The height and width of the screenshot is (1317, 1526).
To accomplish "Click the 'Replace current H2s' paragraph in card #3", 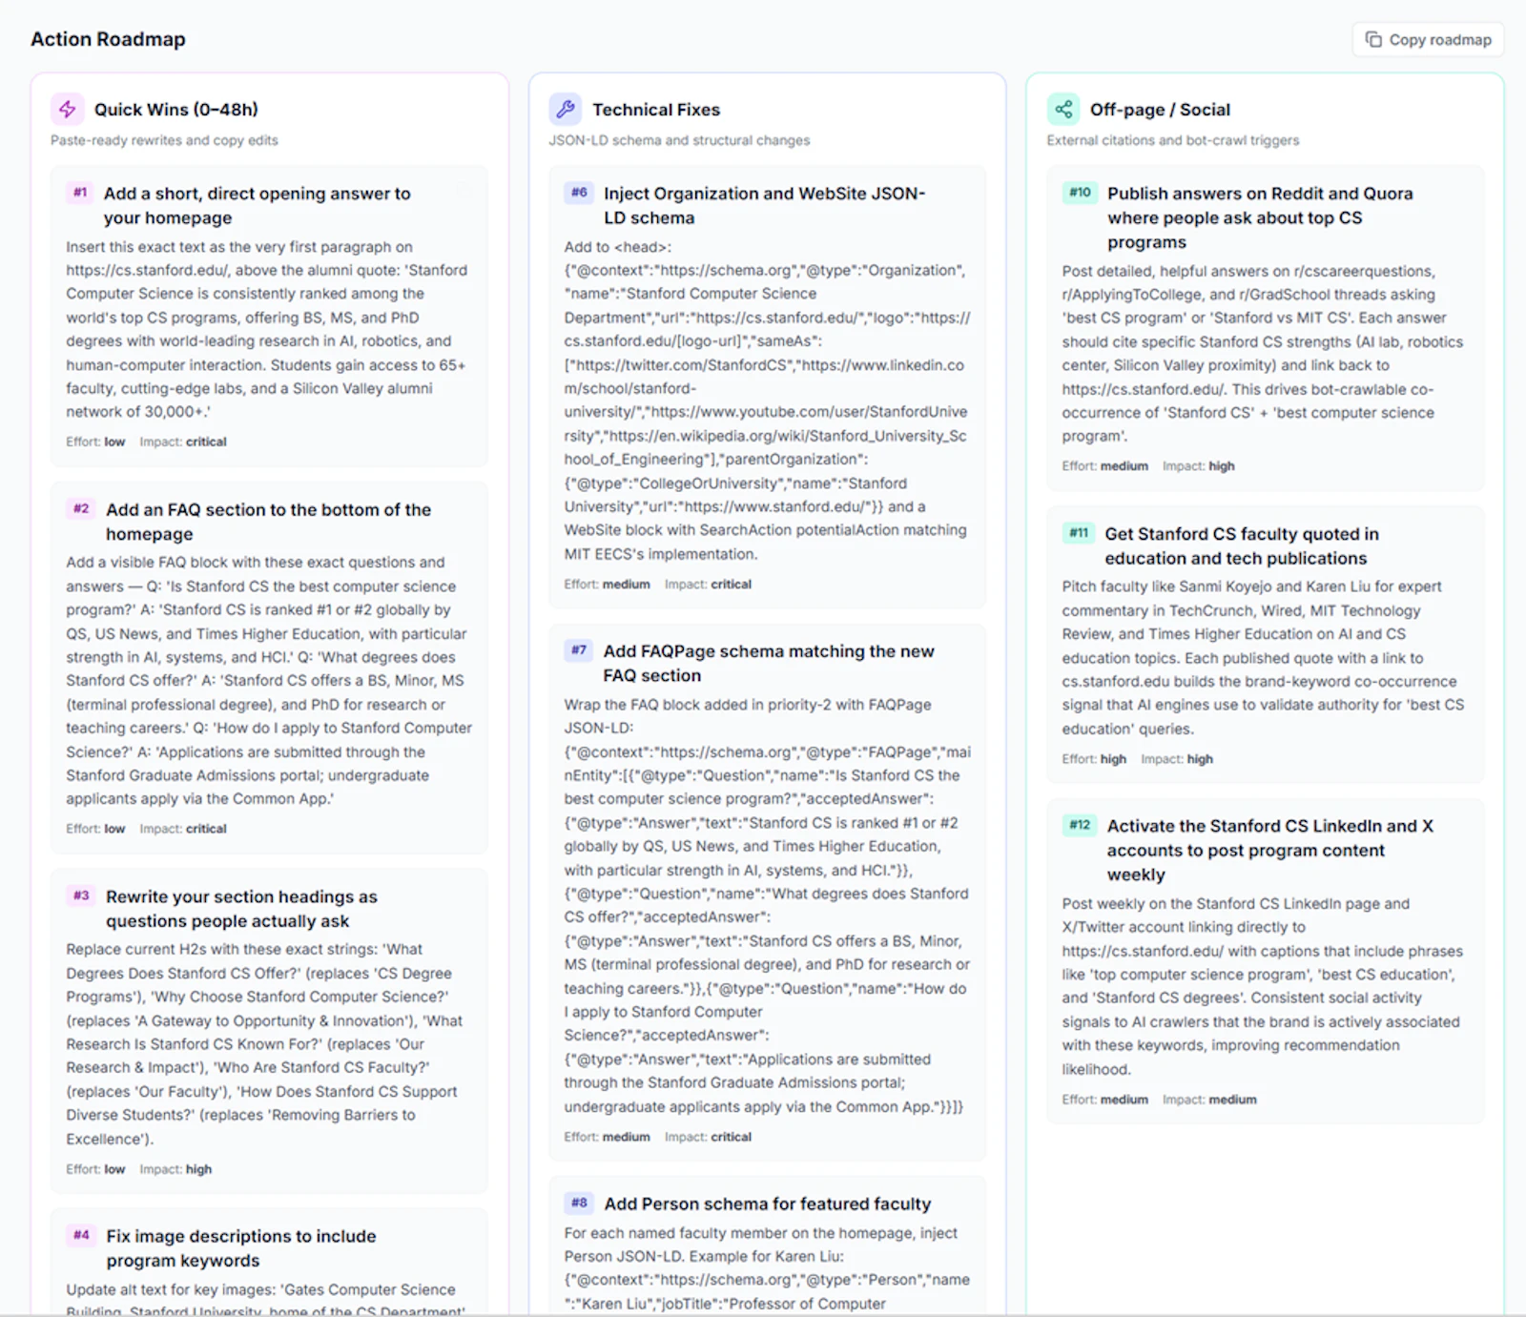I will coord(264,1043).
